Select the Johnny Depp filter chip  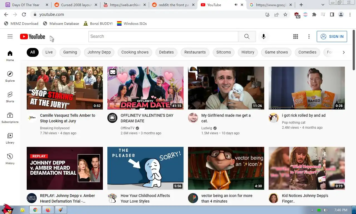[x=99, y=52]
